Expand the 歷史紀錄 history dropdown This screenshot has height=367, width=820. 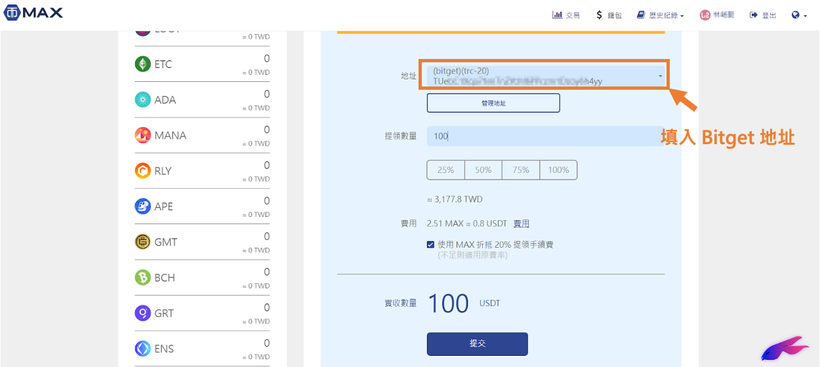[x=660, y=14]
